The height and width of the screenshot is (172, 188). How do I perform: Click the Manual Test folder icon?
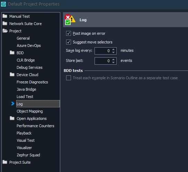(5, 16)
